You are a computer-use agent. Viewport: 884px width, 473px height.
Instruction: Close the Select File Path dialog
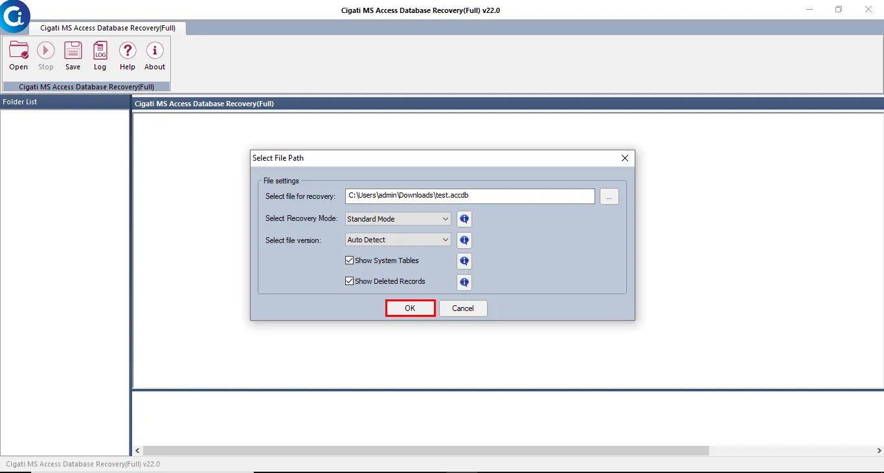625,158
